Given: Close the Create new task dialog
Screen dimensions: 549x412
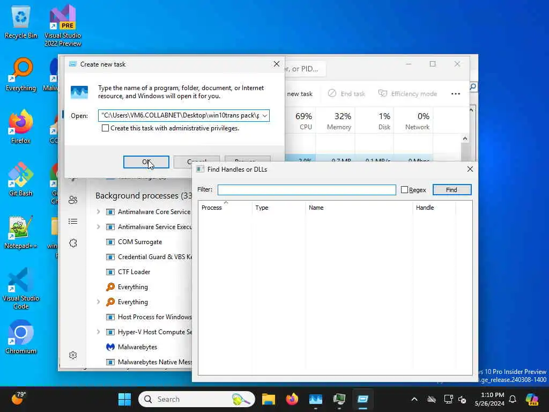Looking at the screenshot, I should [276, 64].
